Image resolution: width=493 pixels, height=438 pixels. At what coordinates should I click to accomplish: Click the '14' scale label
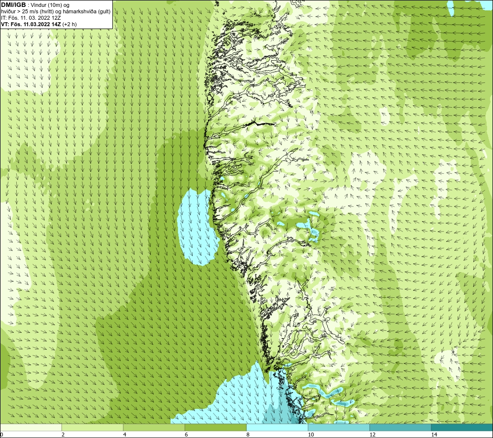(x=434, y=435)
